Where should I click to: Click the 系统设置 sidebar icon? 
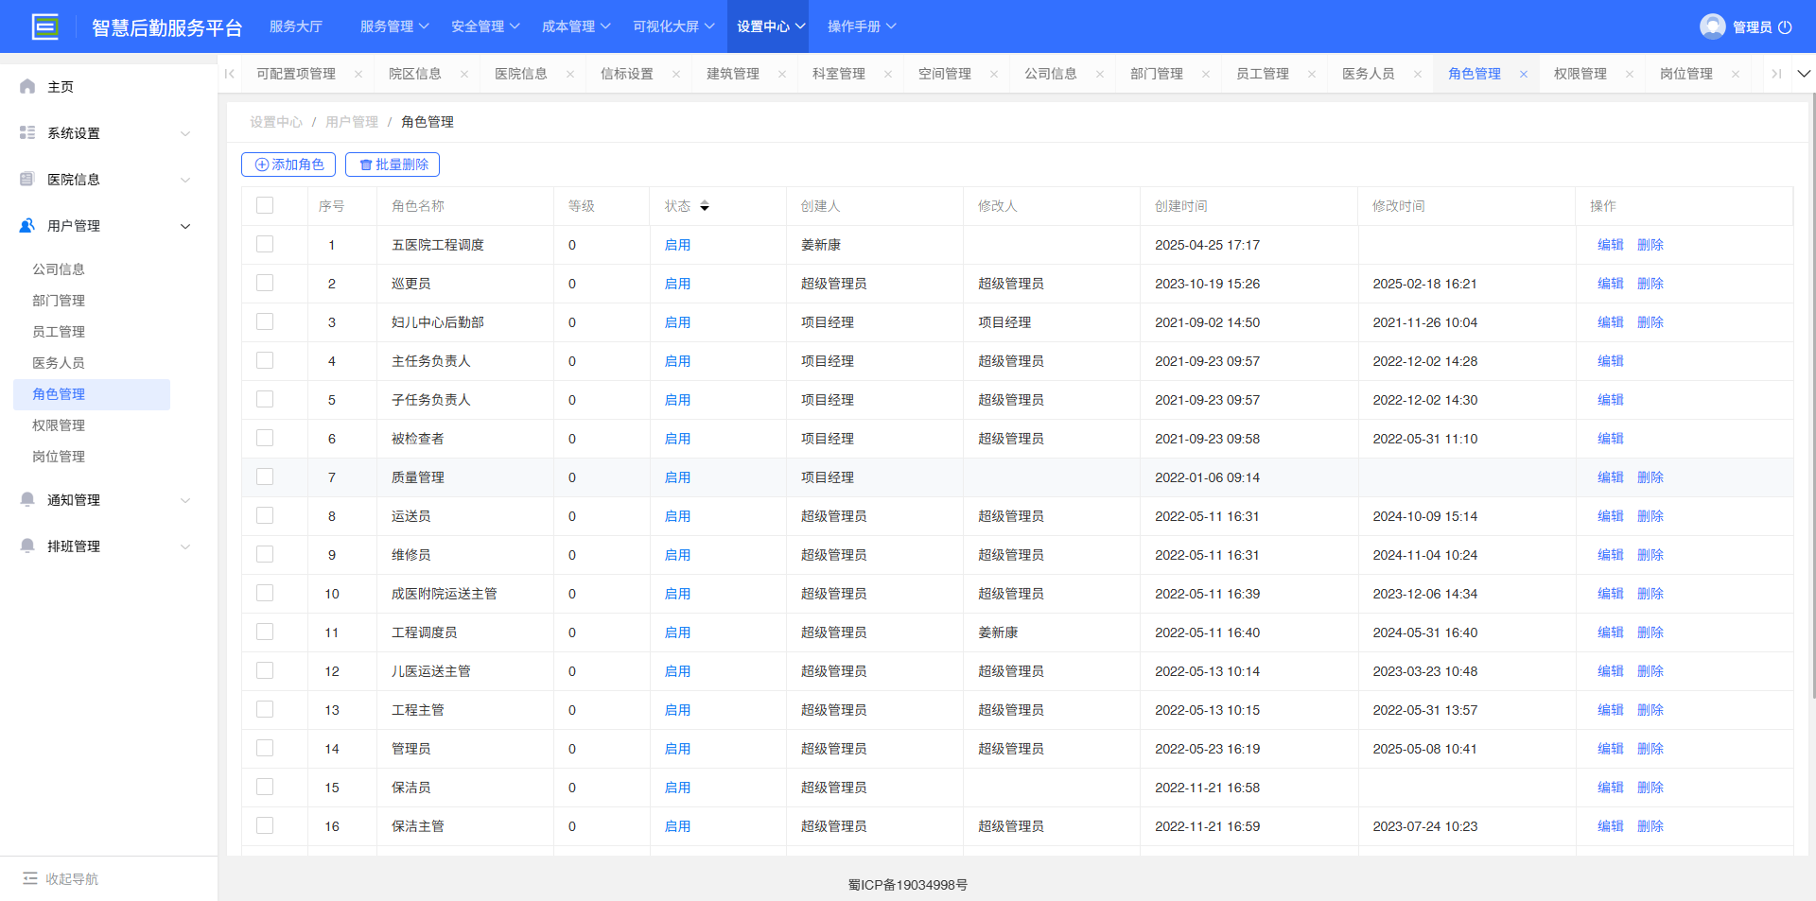(27, 132)
